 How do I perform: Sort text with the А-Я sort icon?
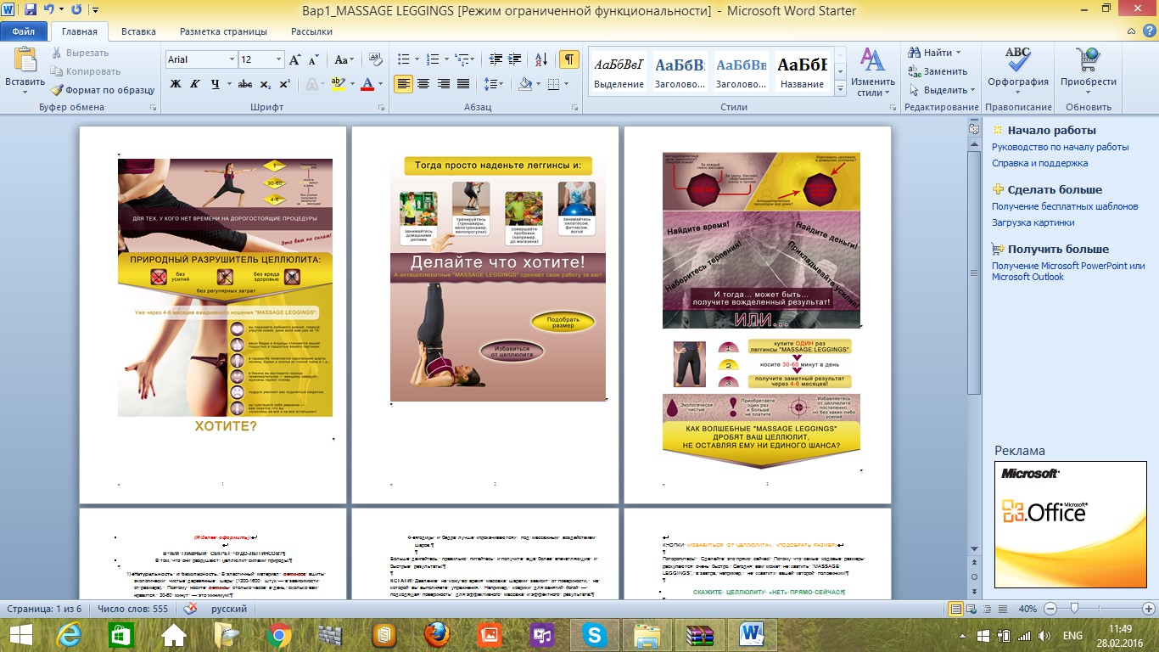540,59
